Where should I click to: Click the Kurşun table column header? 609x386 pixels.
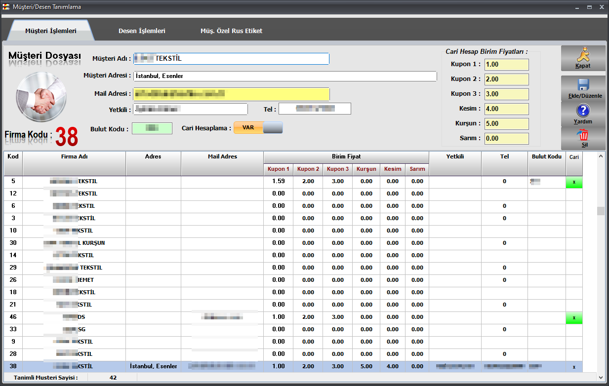click(366, 169)
